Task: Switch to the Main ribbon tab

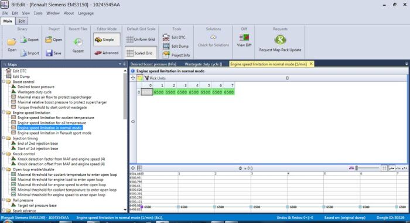Action: (x=8, y=21)
